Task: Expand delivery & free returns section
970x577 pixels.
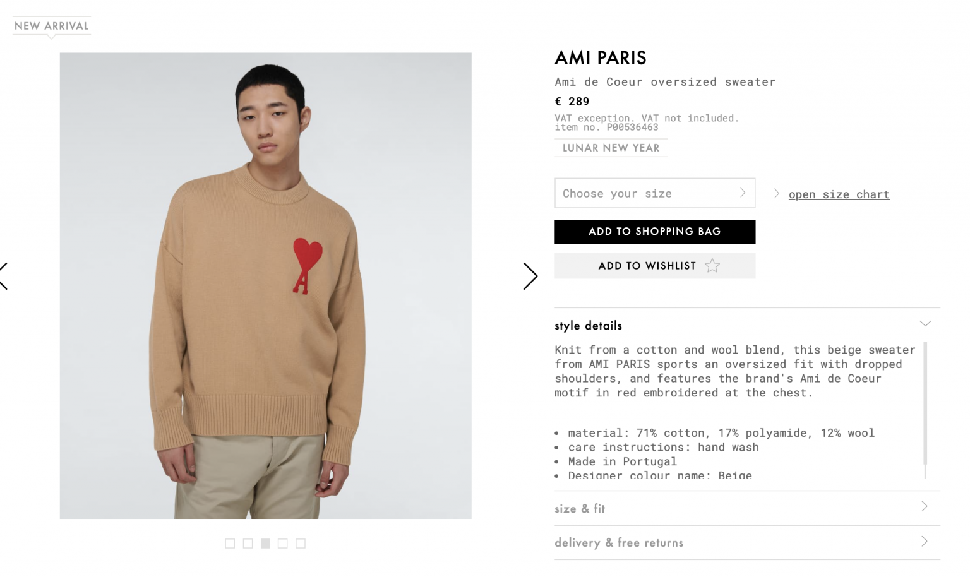Action: 748,542
